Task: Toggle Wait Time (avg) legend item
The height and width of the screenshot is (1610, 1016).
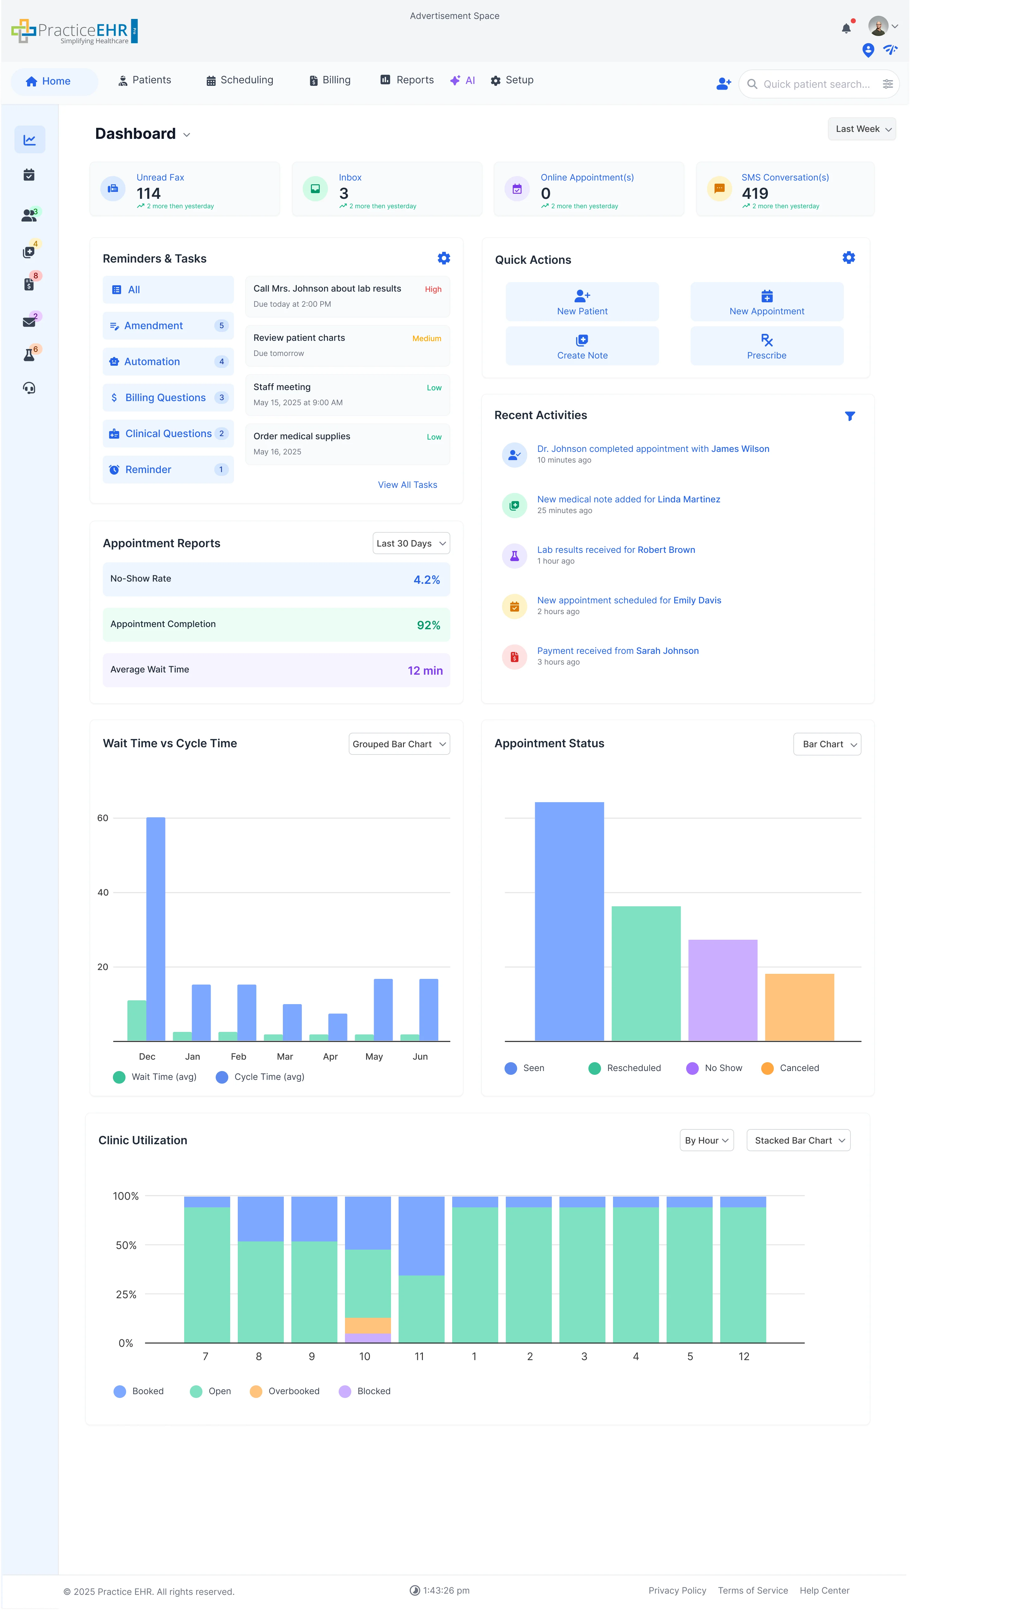Action: 155,1076
